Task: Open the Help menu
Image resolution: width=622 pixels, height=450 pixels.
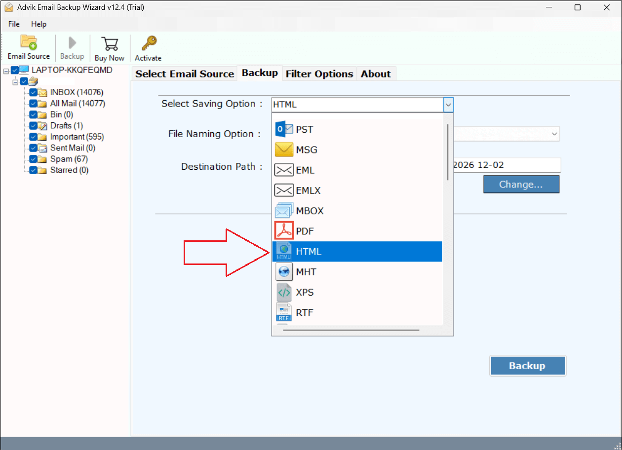Action: (x=39, y=24)
